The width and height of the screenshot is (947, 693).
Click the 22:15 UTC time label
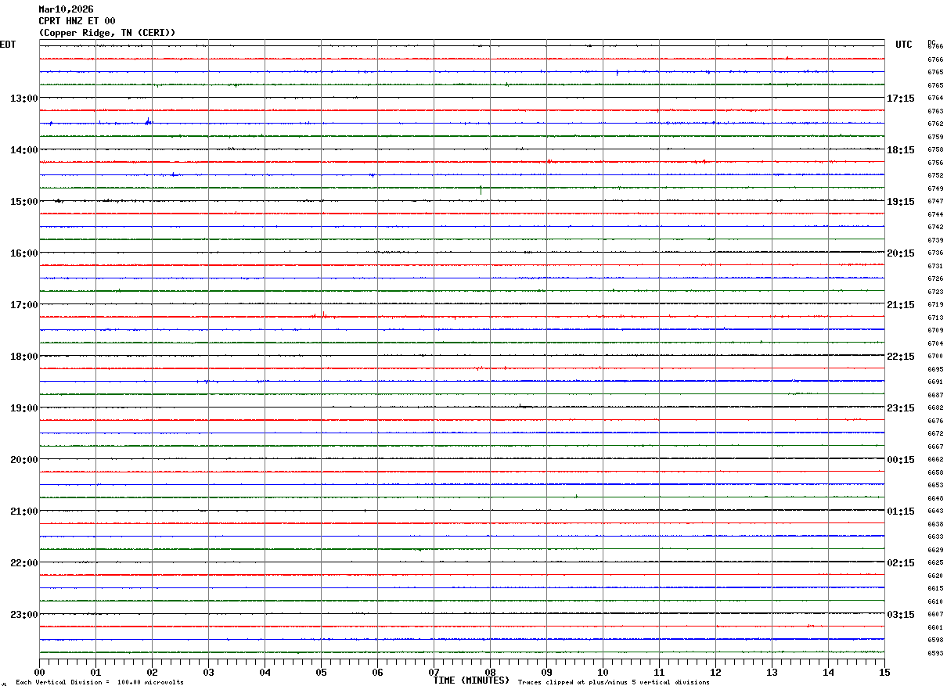[x=901, y=357]
